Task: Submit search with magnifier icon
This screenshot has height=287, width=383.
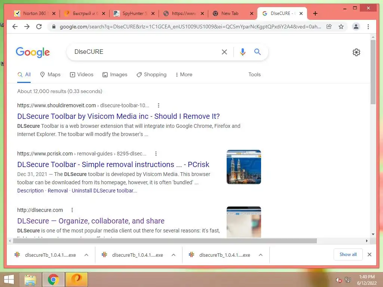Action: point(257,52)
